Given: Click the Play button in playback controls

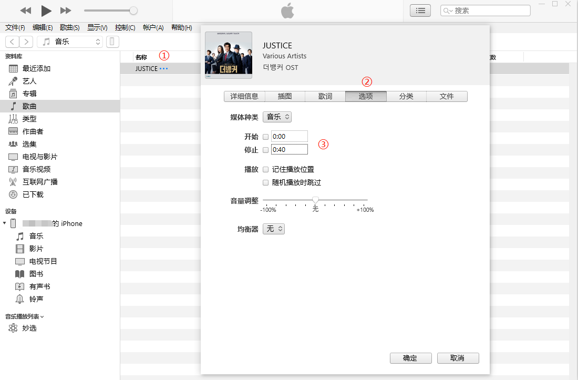Looking at the screenshot, I should click(46, 11).
